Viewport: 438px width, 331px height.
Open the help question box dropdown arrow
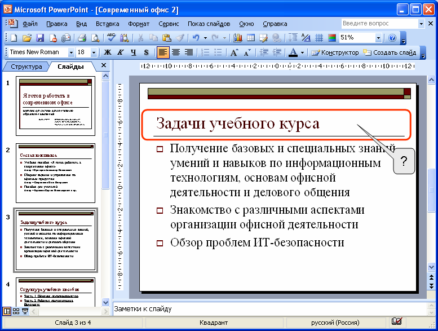click(x=421, y=24)
